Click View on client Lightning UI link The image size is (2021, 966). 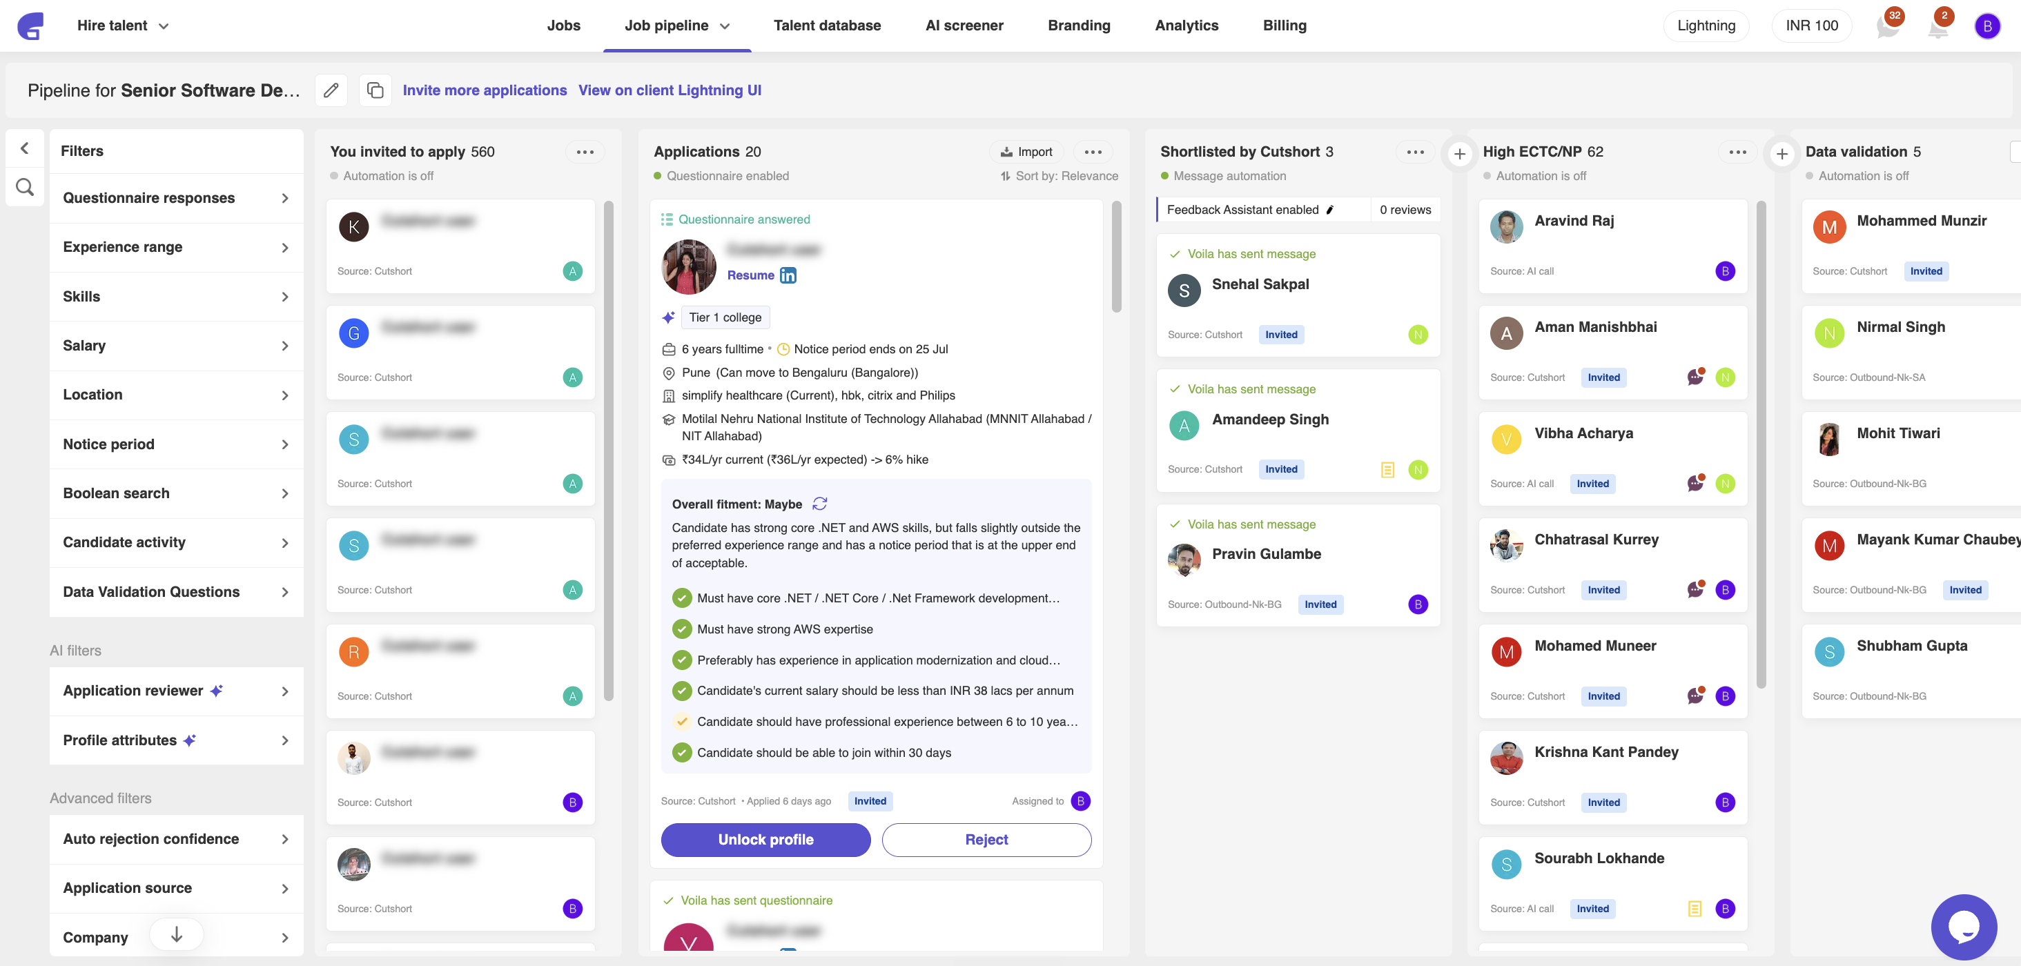(x=670, y=90)
